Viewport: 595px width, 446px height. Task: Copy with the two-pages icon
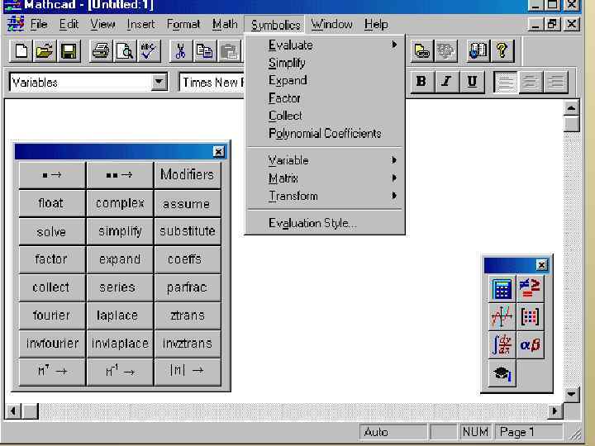[x=205, y=51]
